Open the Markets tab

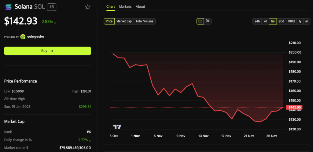pyautogui.click(x=125, y=6)
